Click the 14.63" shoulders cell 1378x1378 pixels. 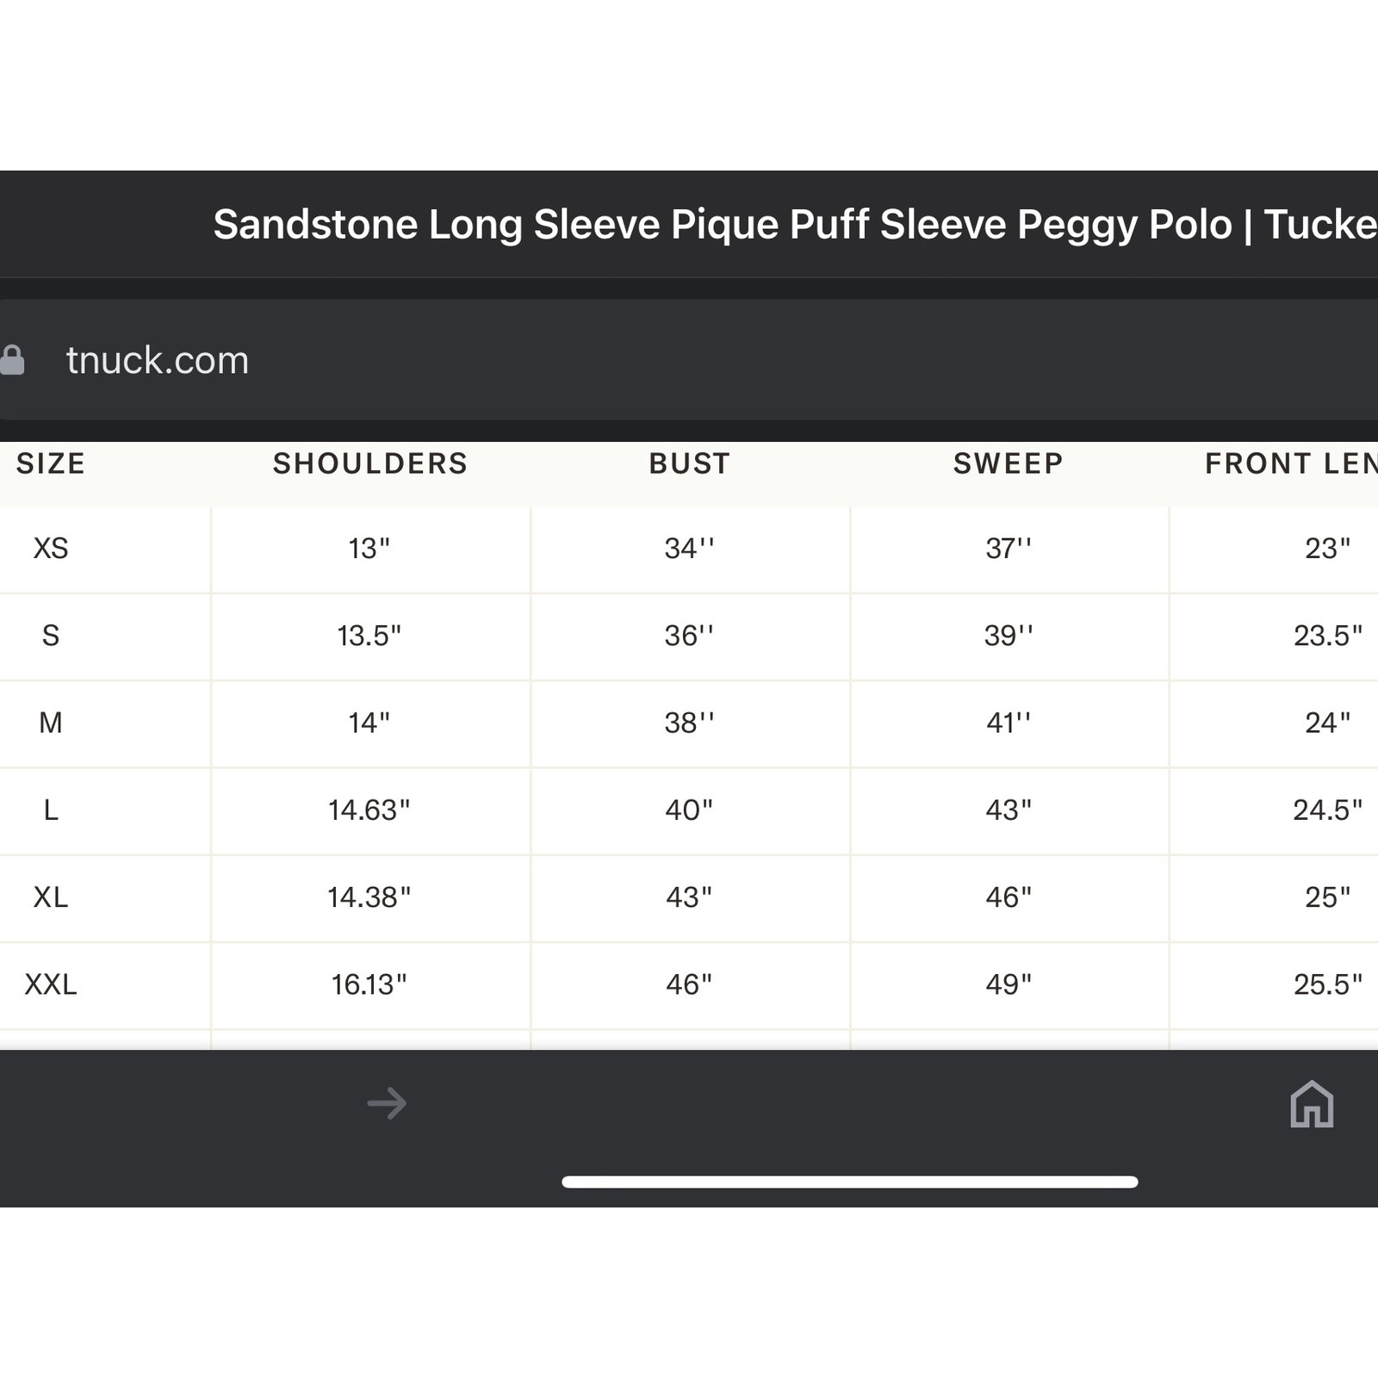(x=369, y=810)
